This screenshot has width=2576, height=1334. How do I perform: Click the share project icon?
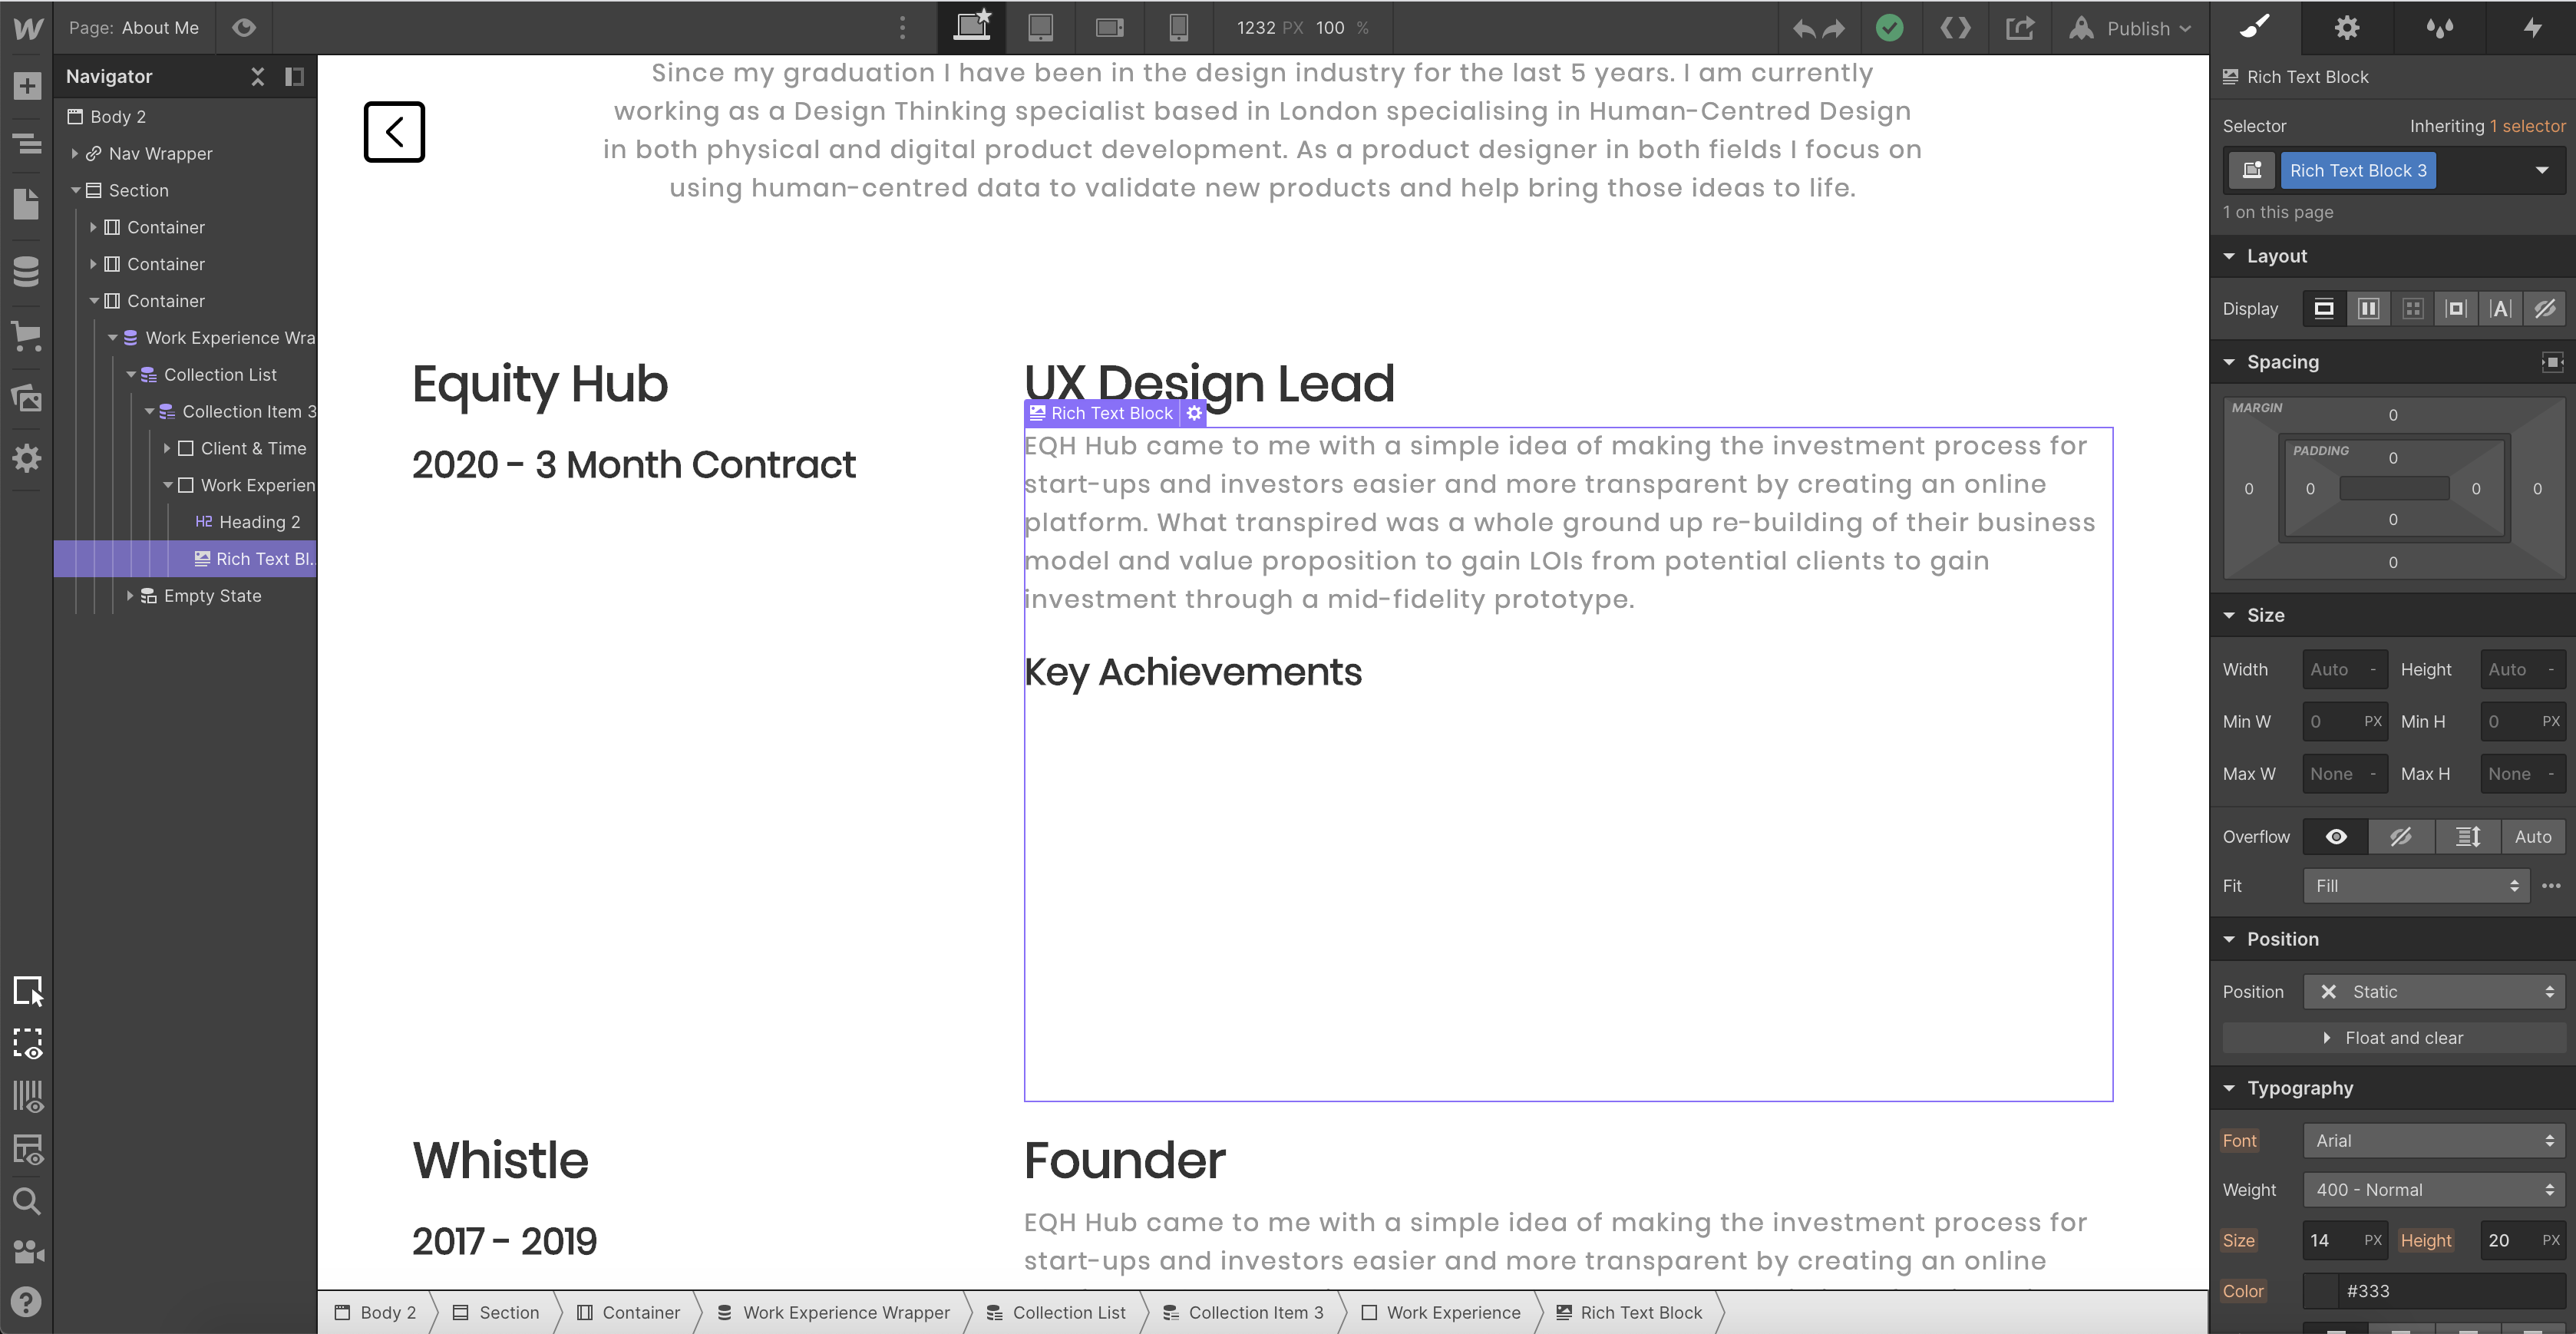[2020, 28]
